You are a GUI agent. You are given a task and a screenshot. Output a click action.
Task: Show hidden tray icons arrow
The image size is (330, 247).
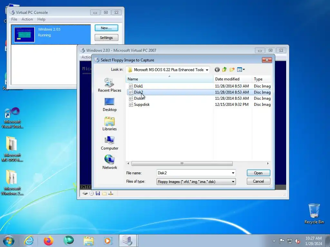tap(274, 241)
